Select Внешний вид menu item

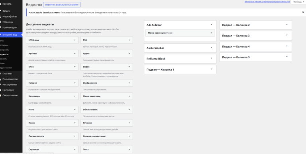coord(11,35)
